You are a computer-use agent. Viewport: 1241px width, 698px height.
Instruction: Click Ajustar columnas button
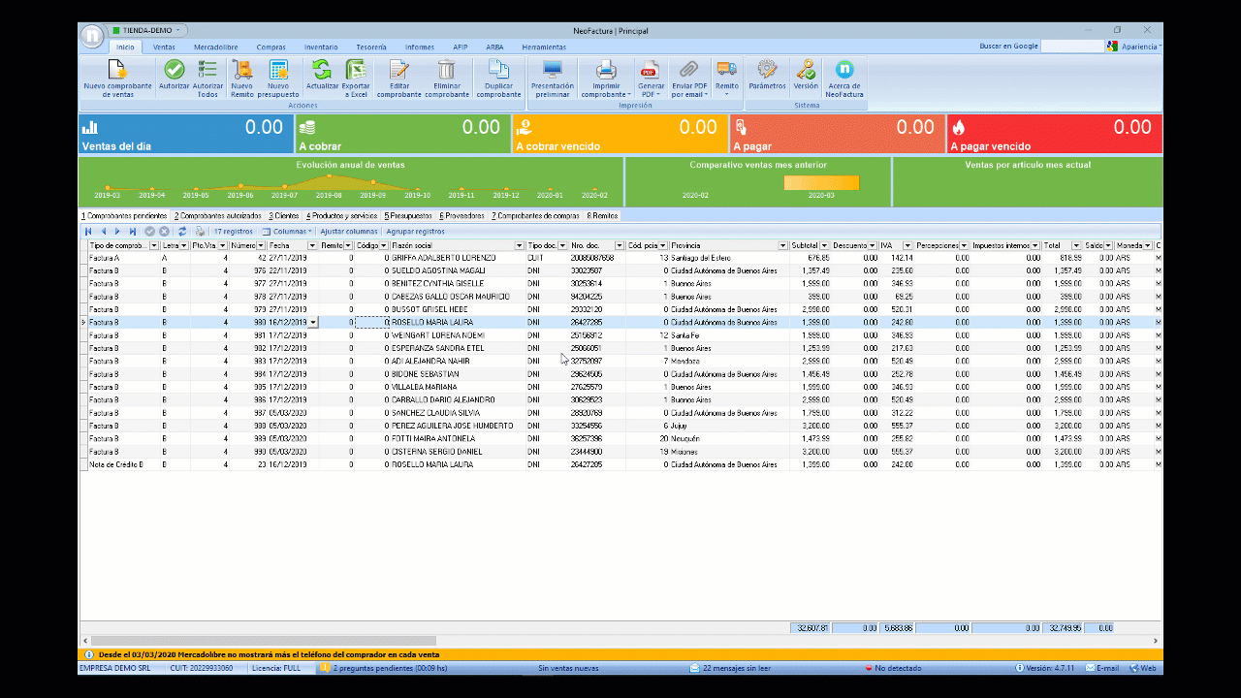349,232
